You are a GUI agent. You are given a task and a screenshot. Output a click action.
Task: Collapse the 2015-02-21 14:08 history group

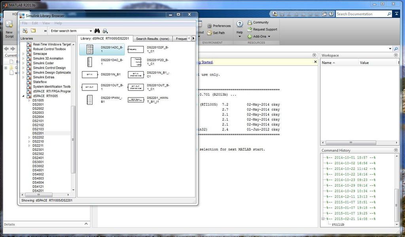pos(323,219)
